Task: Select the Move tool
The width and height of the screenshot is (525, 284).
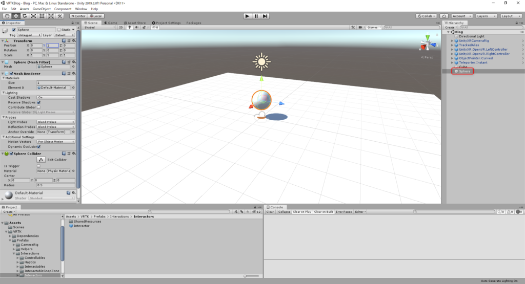Action: [16, 16]
